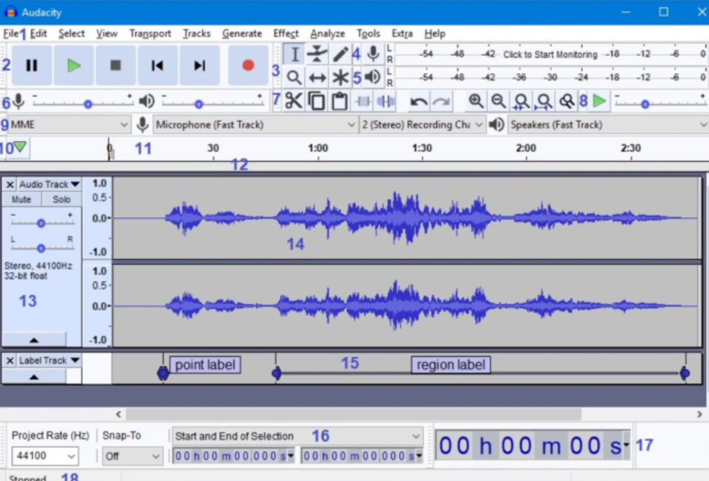Close the Label Track with X
The image size is (709, 481).
point(10,360)
